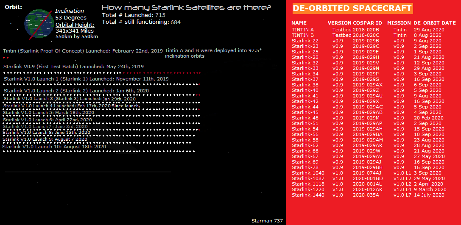Click the Starlink-32 name entry
The width and height of the screenshot is (461, 225).
click(x=305, y=63)
